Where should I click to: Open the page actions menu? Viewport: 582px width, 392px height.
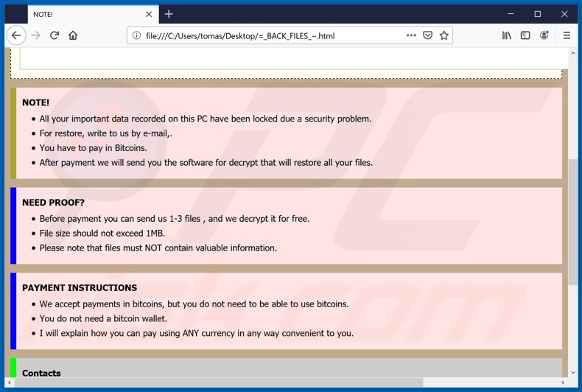pos(411,35)
